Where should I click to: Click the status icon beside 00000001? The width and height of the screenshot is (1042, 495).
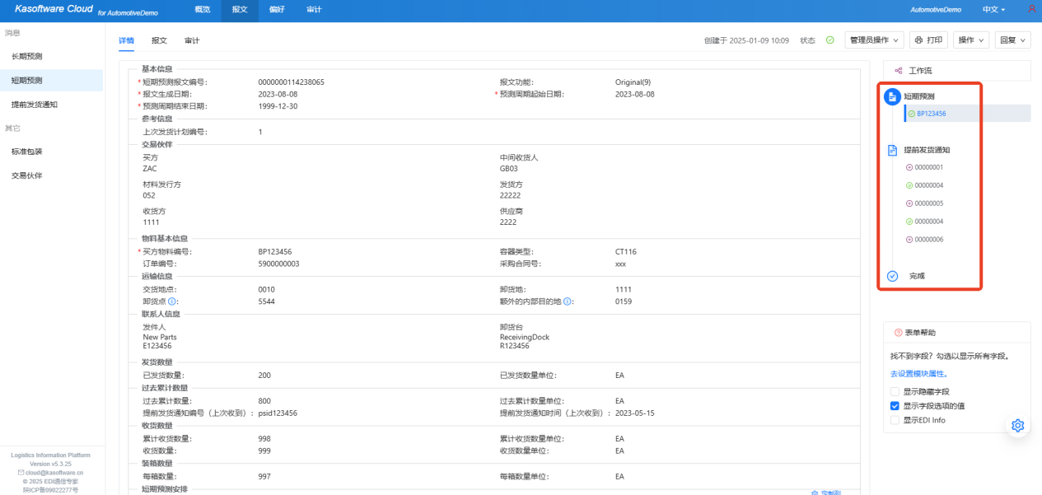tap(909, 167)
